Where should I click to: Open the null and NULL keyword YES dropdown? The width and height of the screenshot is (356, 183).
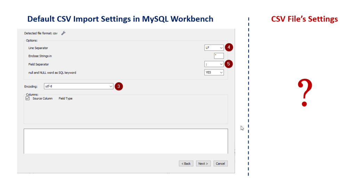tap(214, 72)
